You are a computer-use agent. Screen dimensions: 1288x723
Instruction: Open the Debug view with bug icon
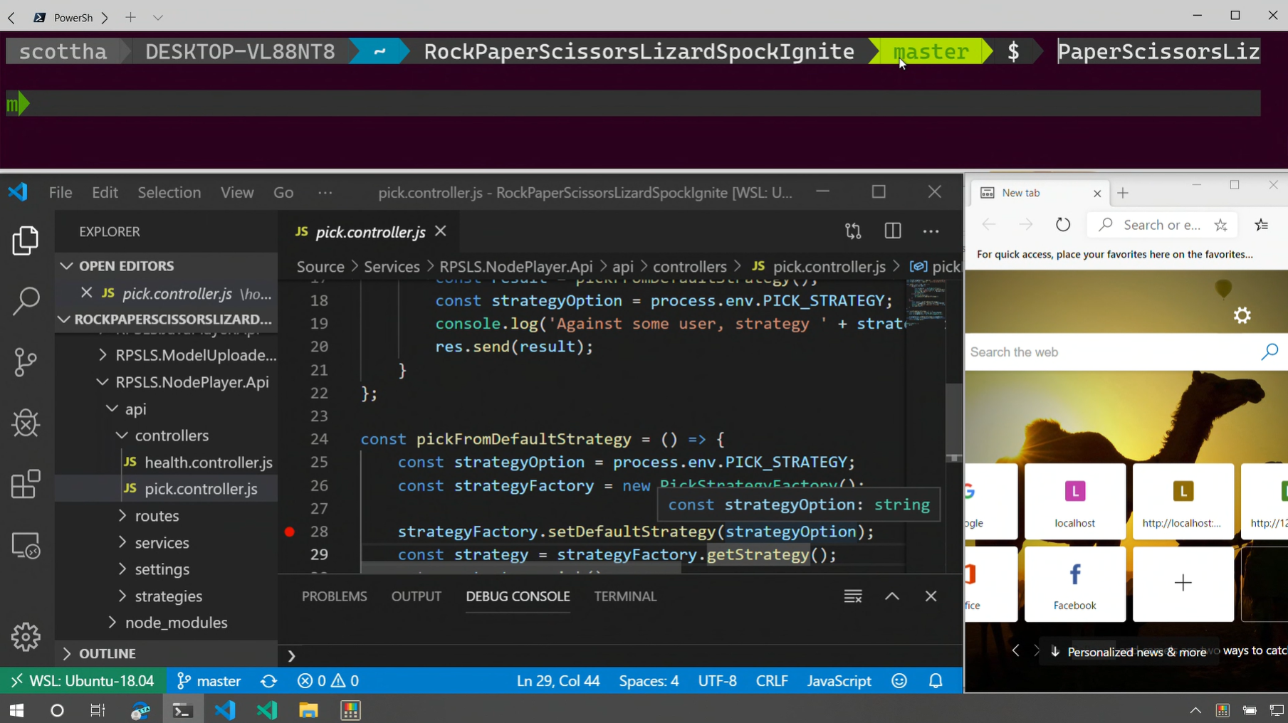click(26, 423)
